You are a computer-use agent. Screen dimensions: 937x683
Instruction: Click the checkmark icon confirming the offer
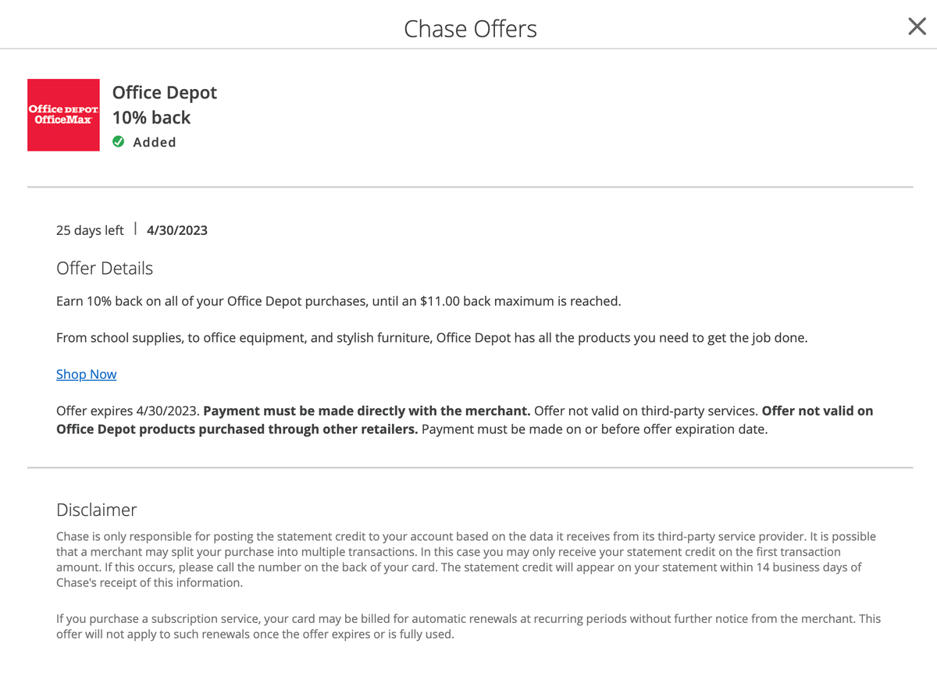(118, 141)
